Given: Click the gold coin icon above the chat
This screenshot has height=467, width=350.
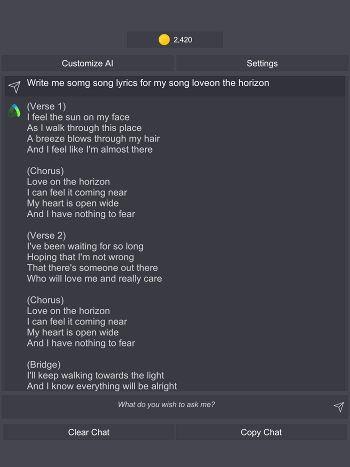Looking at the screenshot, I should point(164,39).
